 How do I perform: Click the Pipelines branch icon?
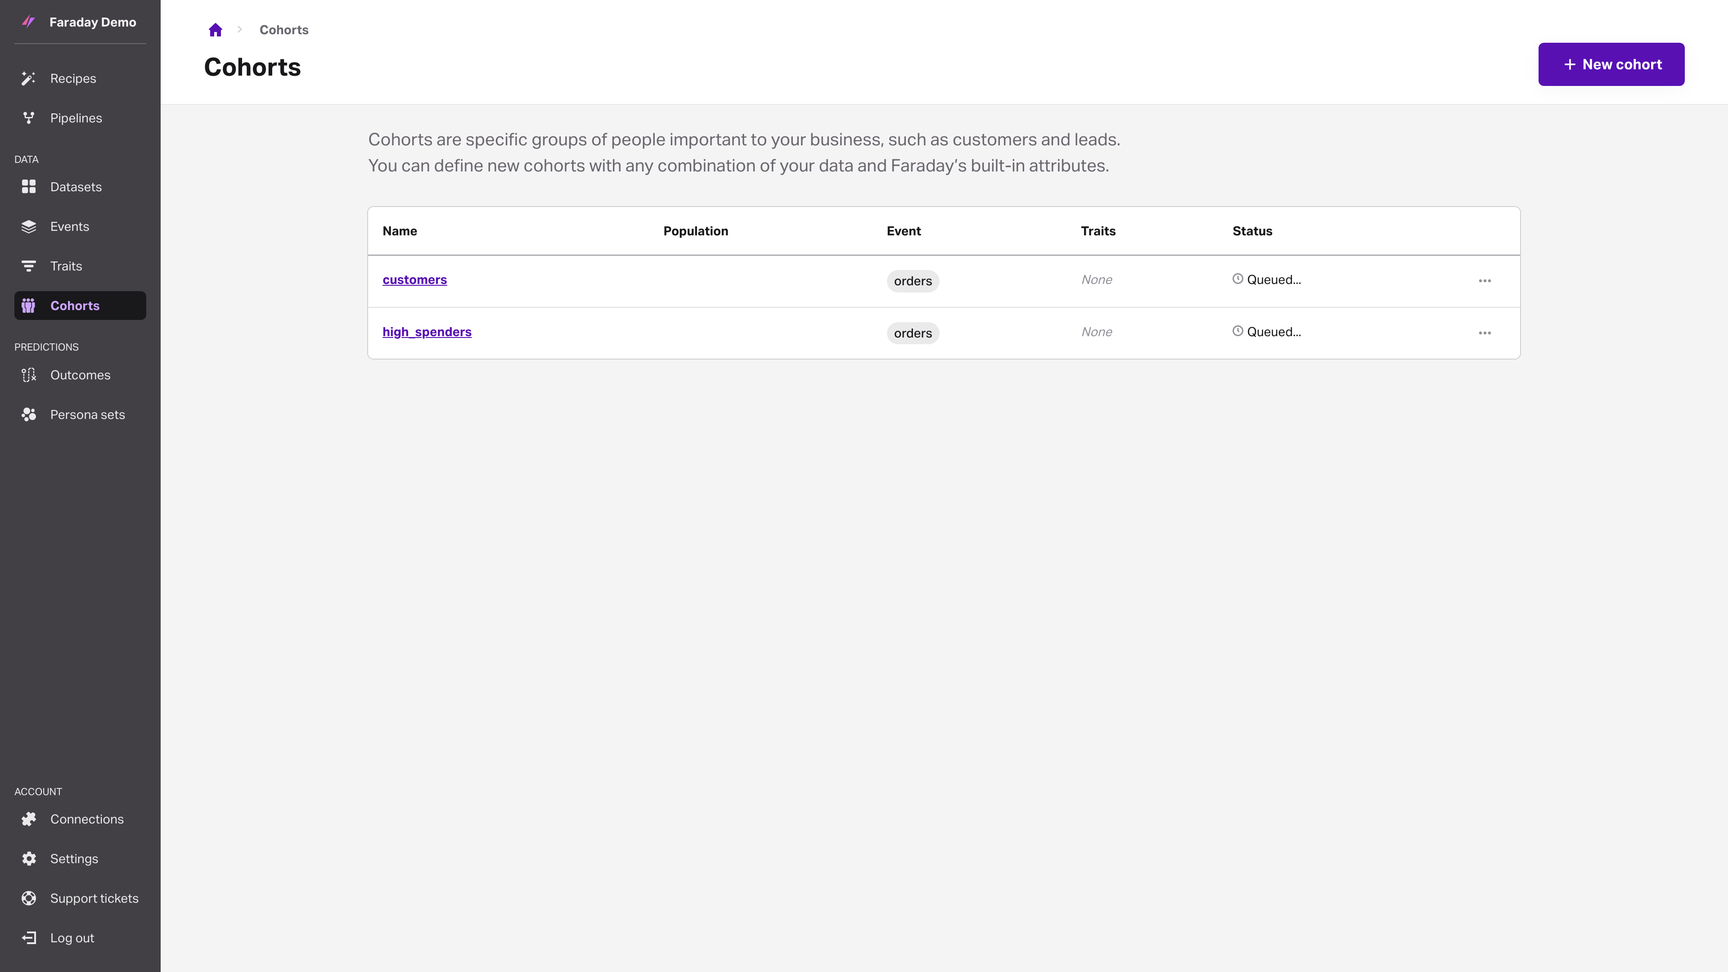pos(28,118)
